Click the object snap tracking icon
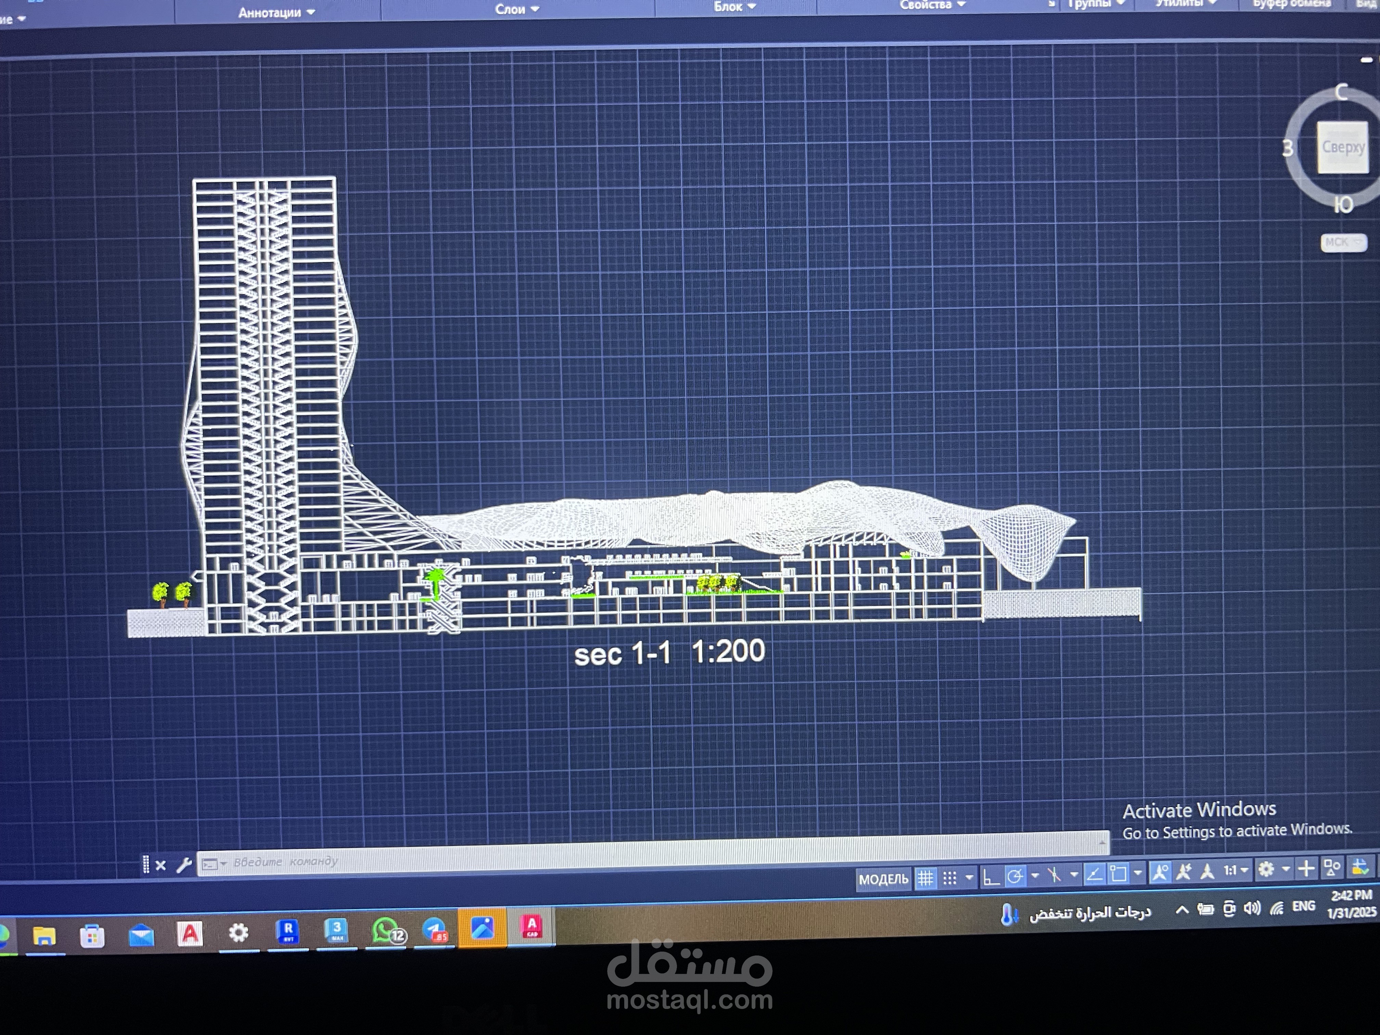1380x1035 pixels. (1094, 874)
